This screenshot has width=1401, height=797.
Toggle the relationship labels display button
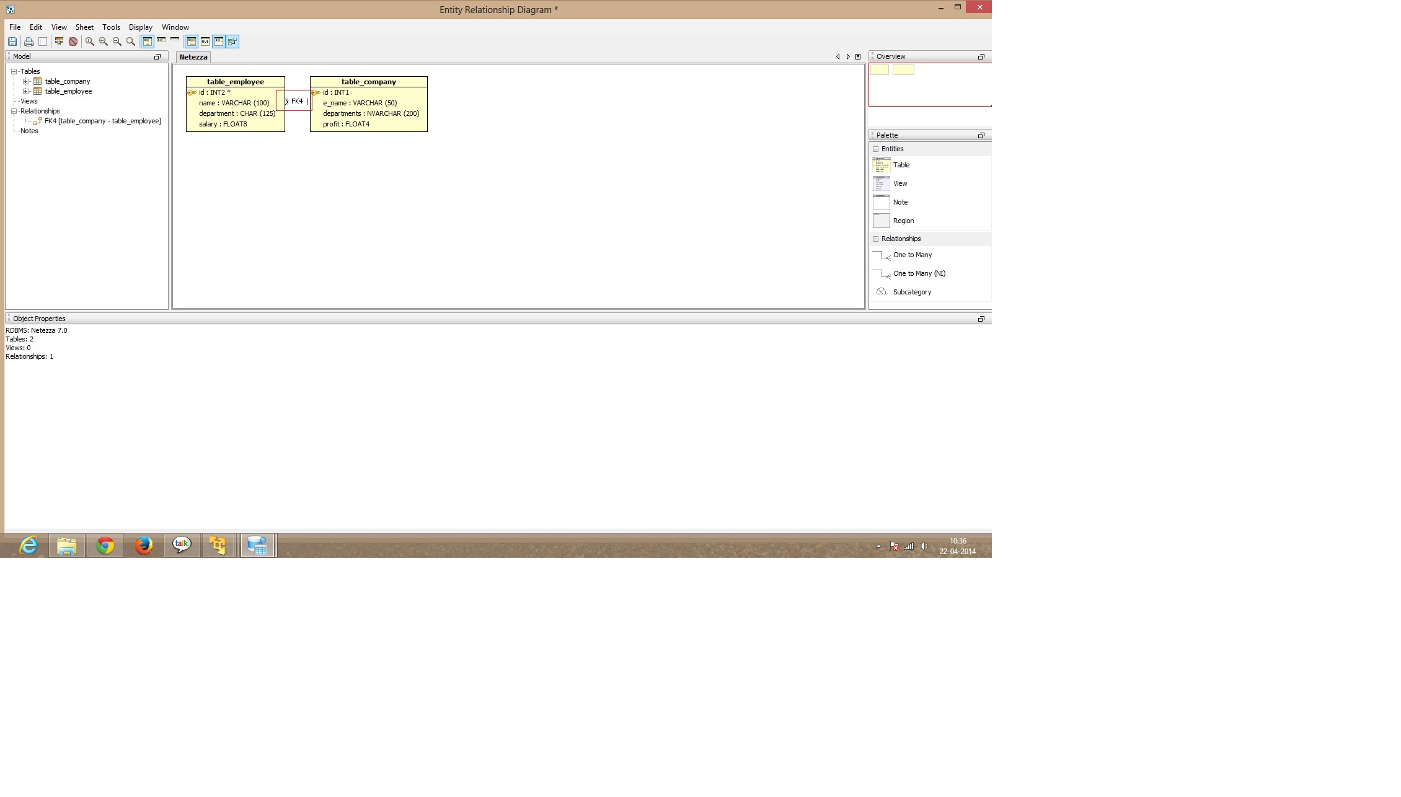[x=232, y=42]
